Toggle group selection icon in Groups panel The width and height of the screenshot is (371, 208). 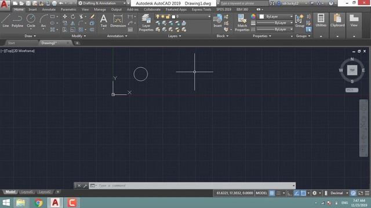(308, 29)
